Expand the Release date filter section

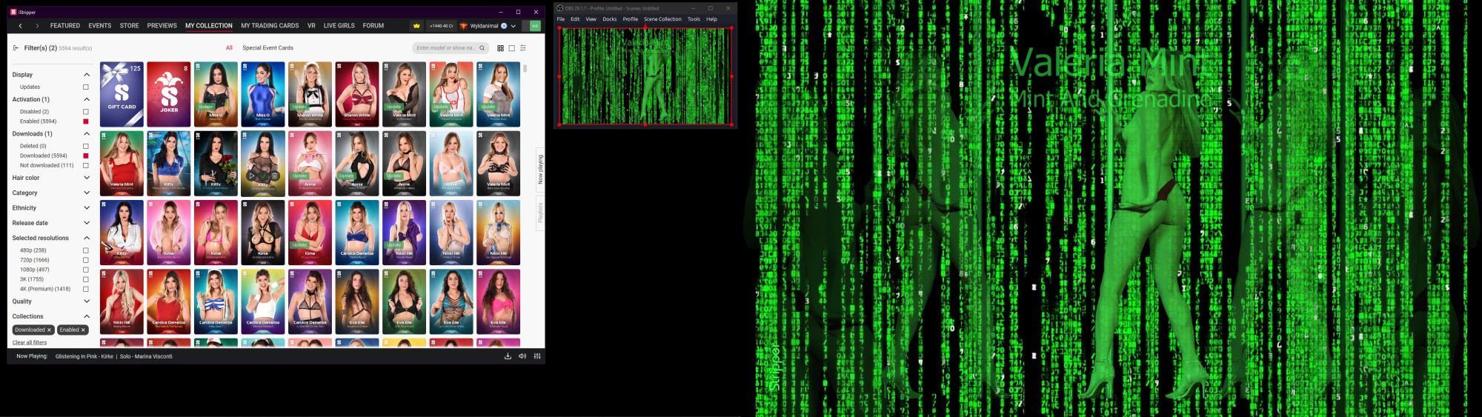87,223
